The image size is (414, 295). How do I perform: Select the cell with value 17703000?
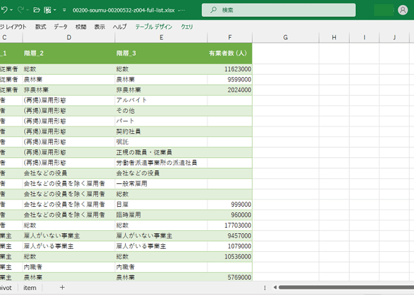click(x=230, y=225)
